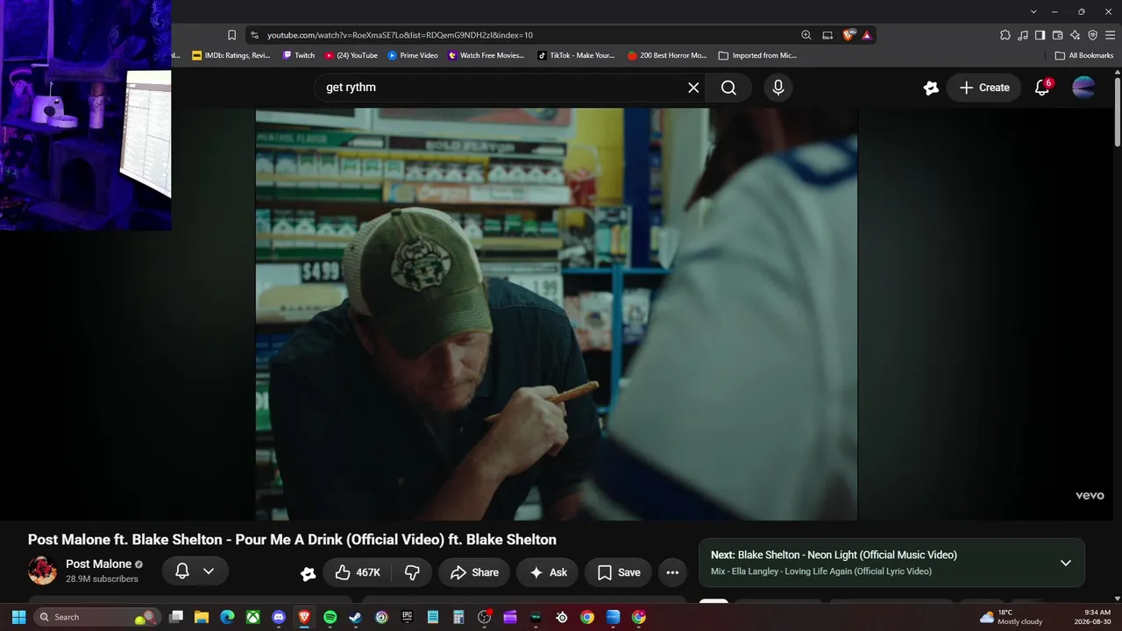Open the weather widget showing 18°C
The width and height of the screenshot is (1122, 631).
pyautogui.click(x=1011, y=617)
